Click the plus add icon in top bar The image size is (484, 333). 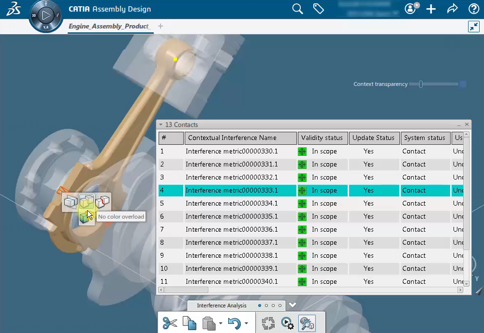[x=431, y=9]
